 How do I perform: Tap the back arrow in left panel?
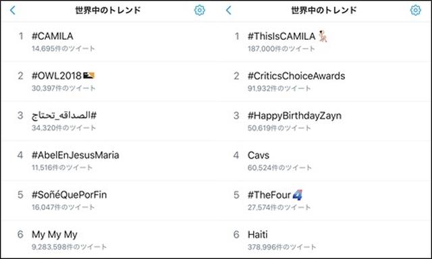pyautogui.click(x=13, y=11)
